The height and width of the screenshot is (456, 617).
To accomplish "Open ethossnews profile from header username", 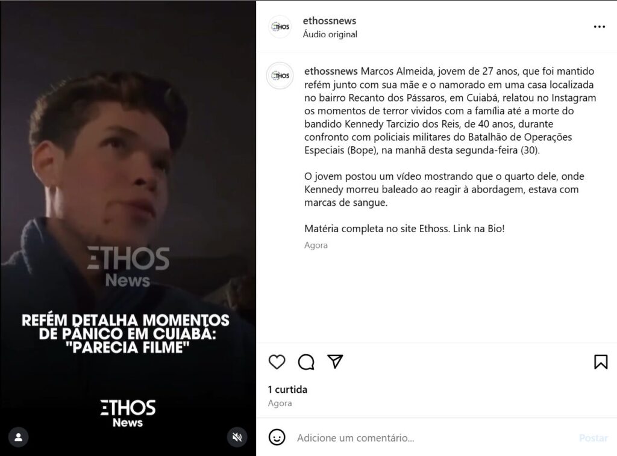I will (330, 20).
